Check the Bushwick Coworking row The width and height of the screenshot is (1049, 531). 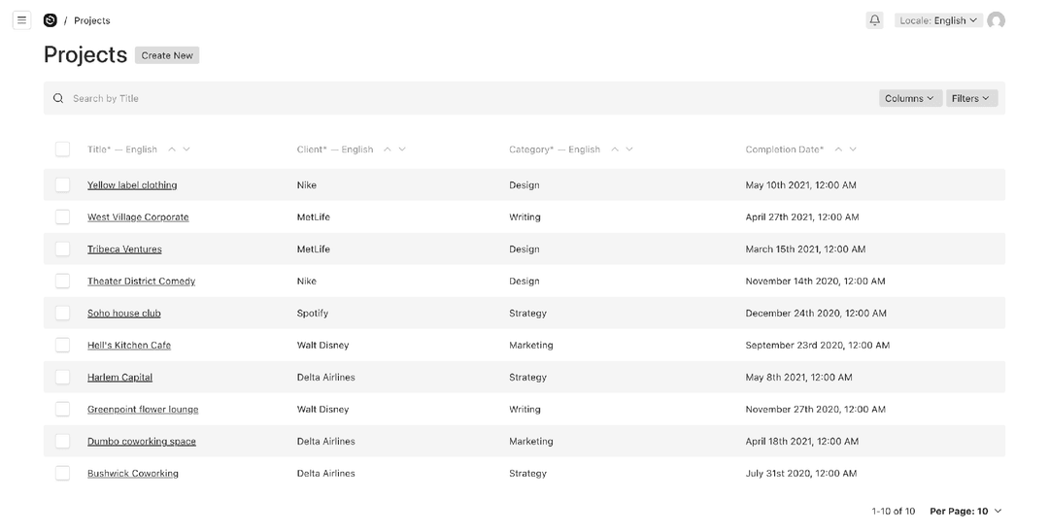(62, 474)
